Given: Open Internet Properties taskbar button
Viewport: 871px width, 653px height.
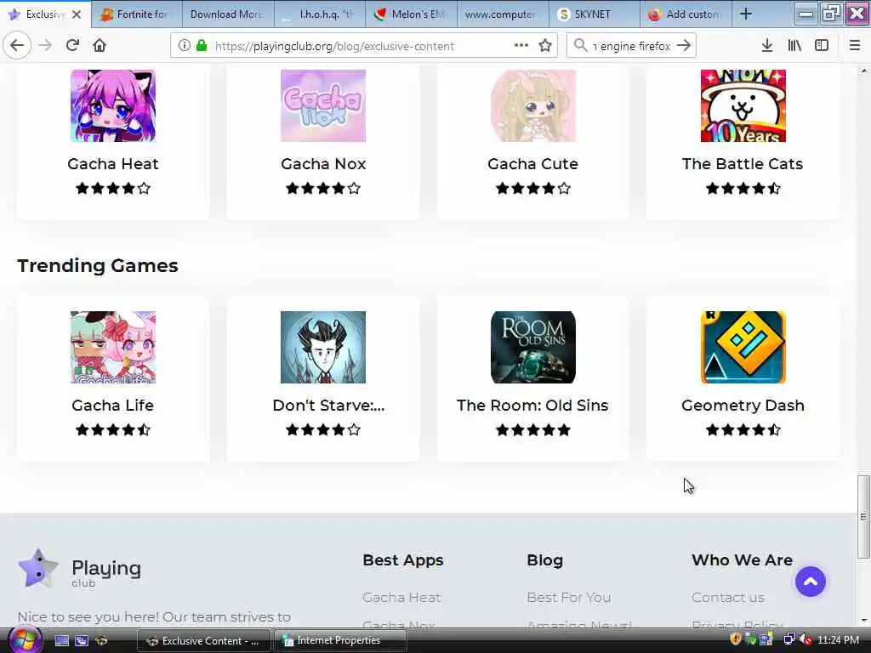Looking at the screenshot, I should [340, 641].
